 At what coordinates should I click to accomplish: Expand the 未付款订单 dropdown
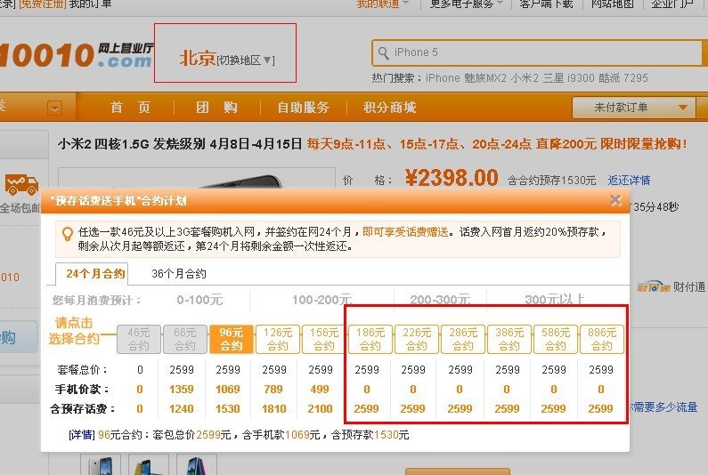[634, 108]
